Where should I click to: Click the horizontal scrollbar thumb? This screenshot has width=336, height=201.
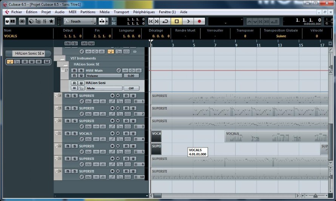click(x=157, y=196)
